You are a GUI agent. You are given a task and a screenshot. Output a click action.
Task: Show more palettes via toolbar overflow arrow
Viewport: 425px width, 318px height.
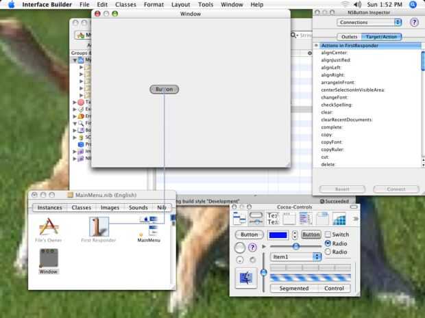click(x=355, y=218)
